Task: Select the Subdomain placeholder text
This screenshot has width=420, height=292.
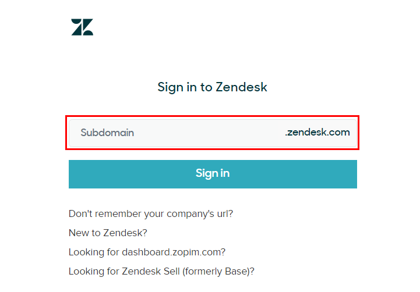Action: click(107, 133)
